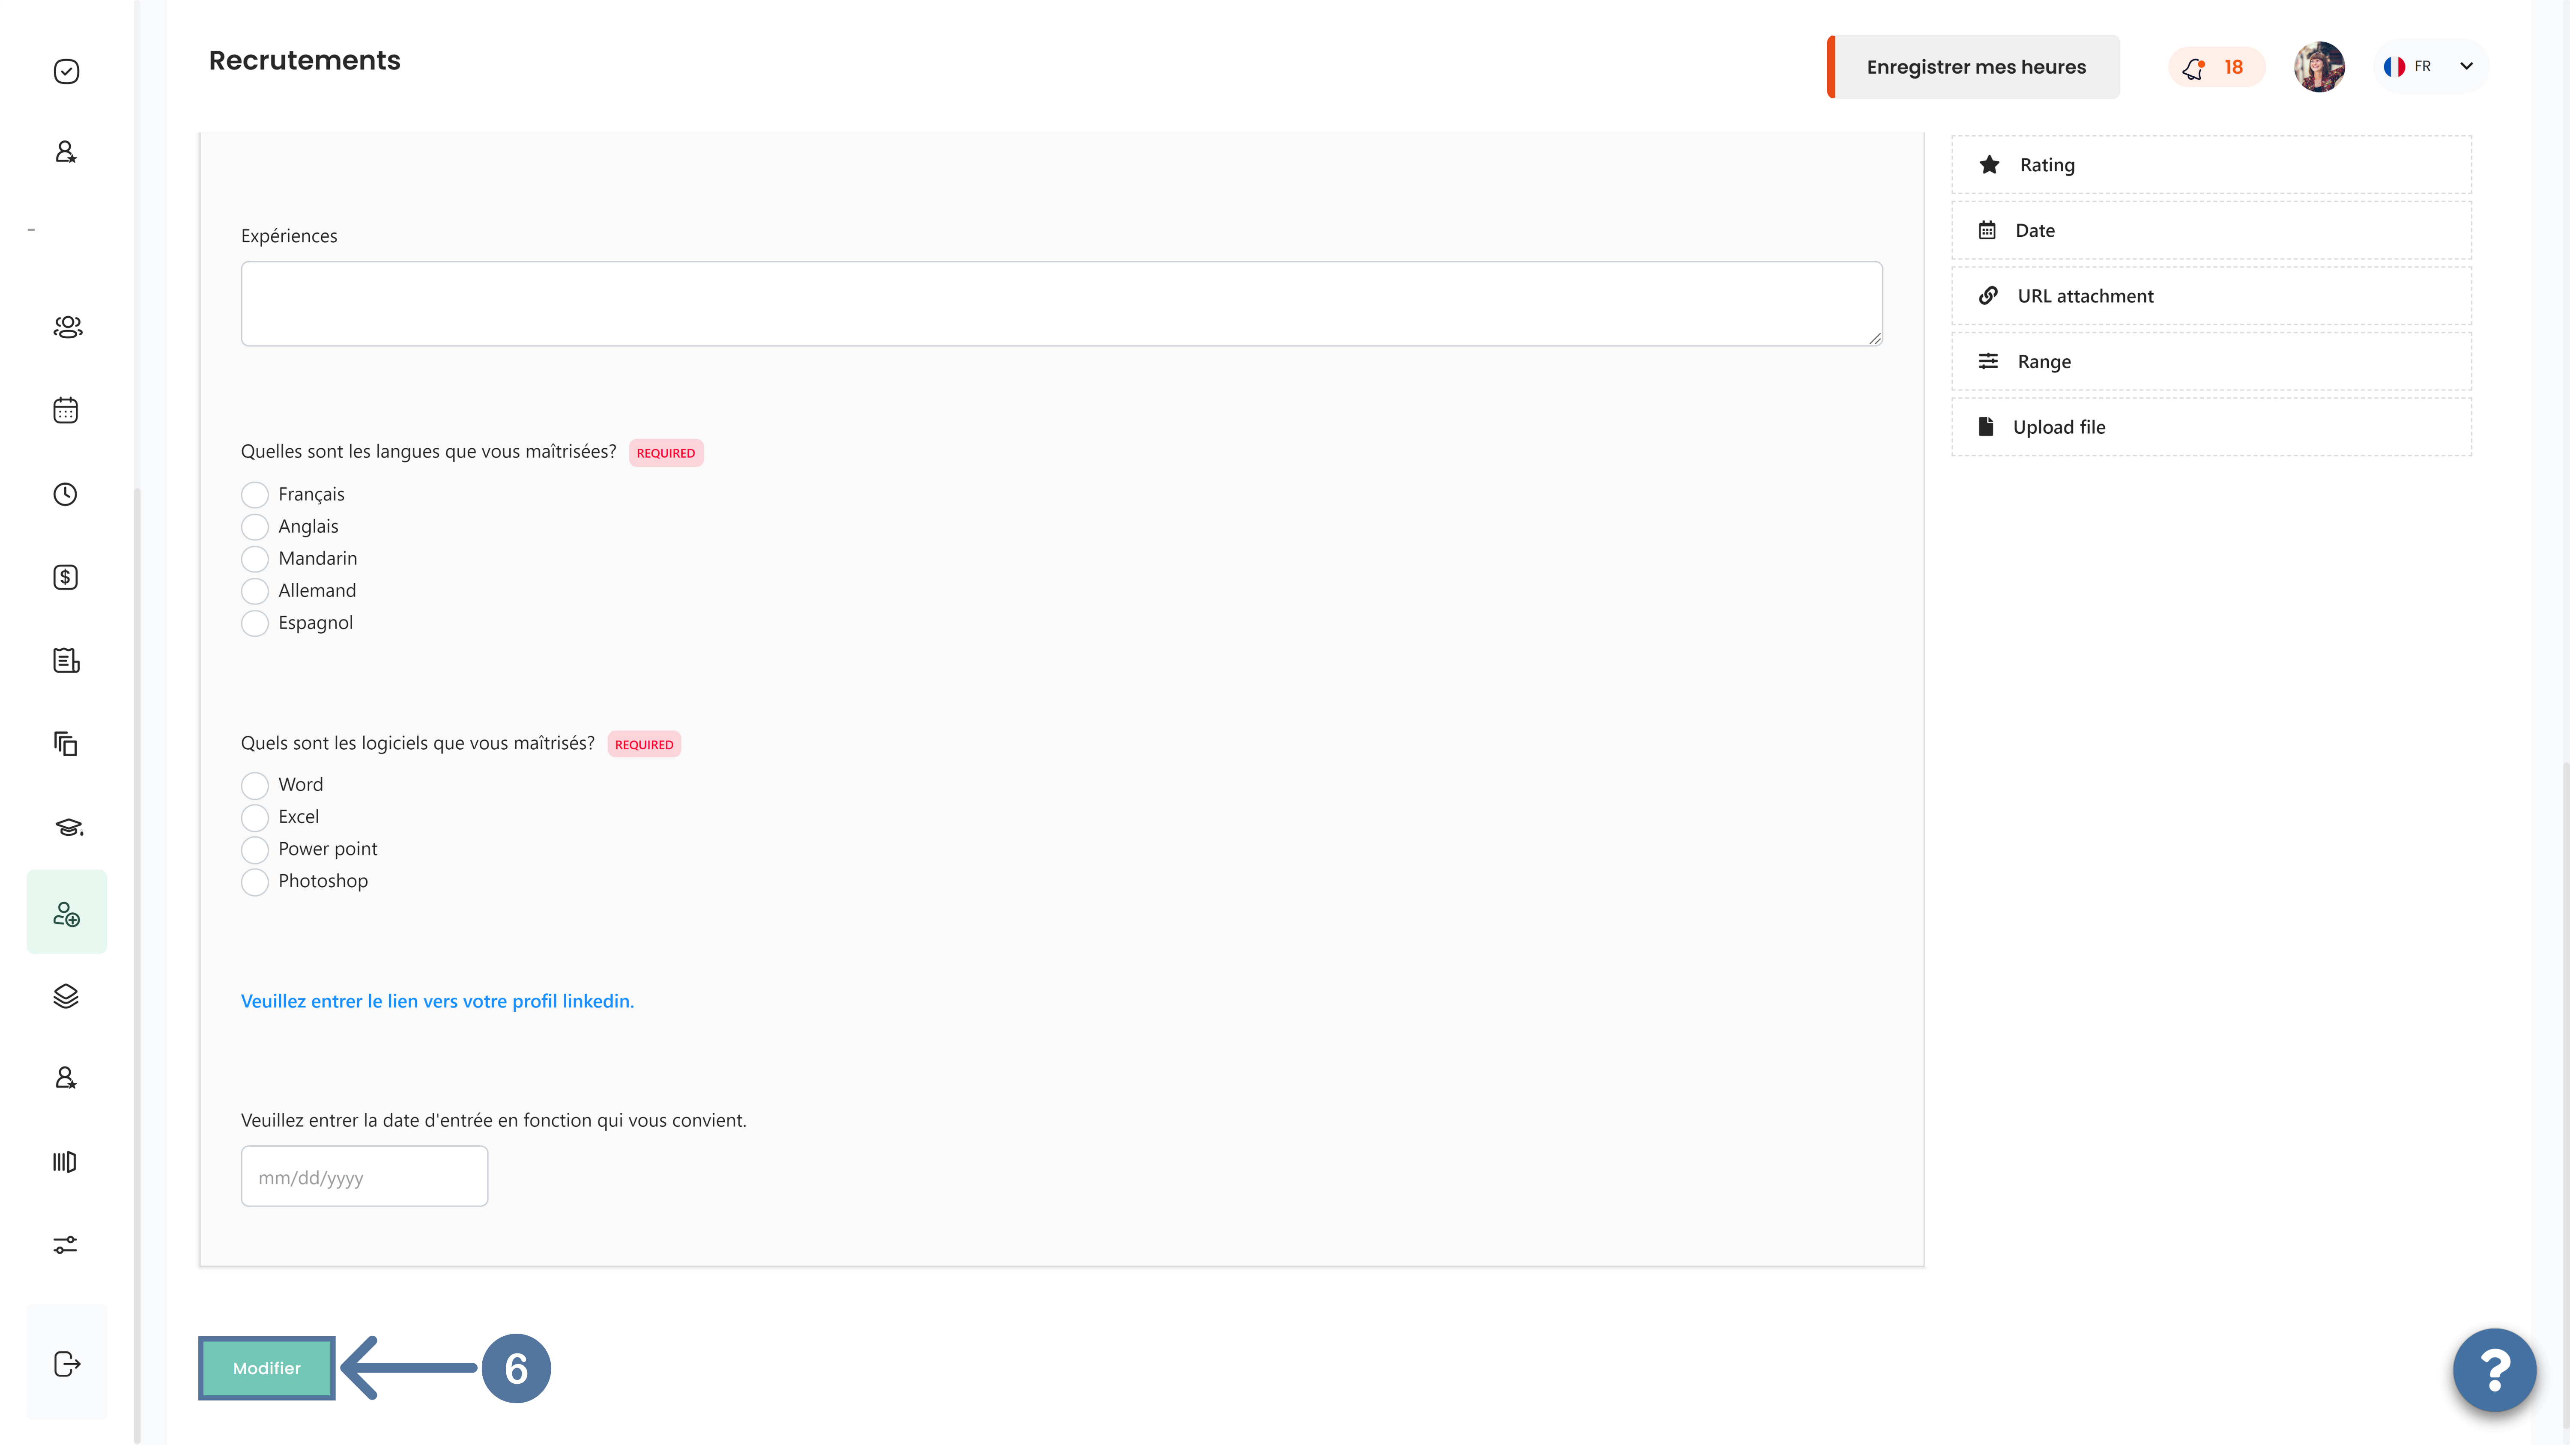Select the Allemand radio option
Viewport: 2570px width, 1445px height.
point(254,591)
